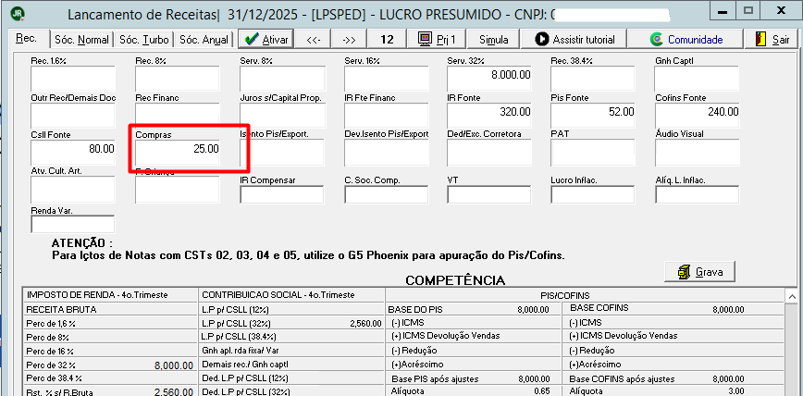This screenshot has width=803, height=396.
Task: Go to next month with ->> button
Action: point(350,40)
